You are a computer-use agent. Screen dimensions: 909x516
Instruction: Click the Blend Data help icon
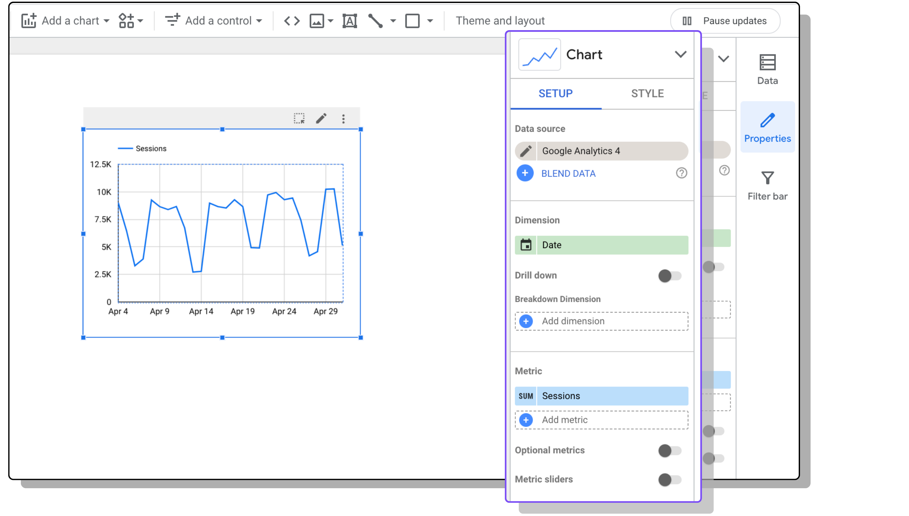click(681, 173)
